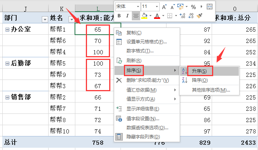Click the ascending A-Z sort icon
The width and height of the screenshot is (258, 150).
[185, 71]
